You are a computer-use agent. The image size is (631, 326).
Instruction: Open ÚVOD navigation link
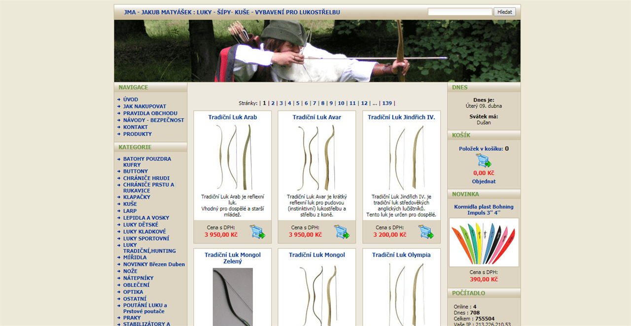[x=131, y=100]
